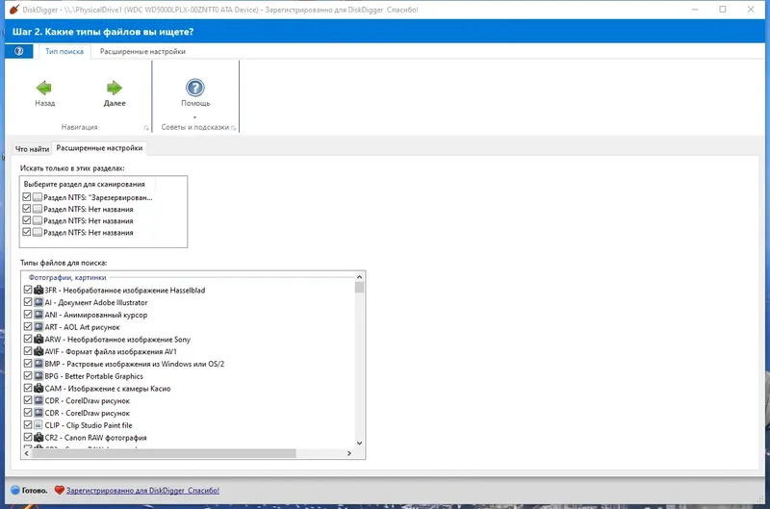The height and width of the screenshot is (509, 770).
Task: Click the help icon at ribbon left
Action: coord(18,51)
